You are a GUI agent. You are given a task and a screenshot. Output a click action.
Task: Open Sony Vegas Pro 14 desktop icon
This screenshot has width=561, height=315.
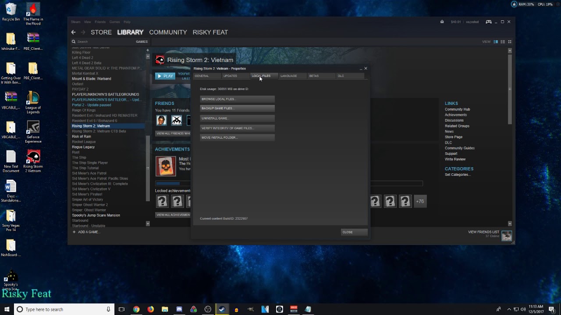[x=11, y=220]
